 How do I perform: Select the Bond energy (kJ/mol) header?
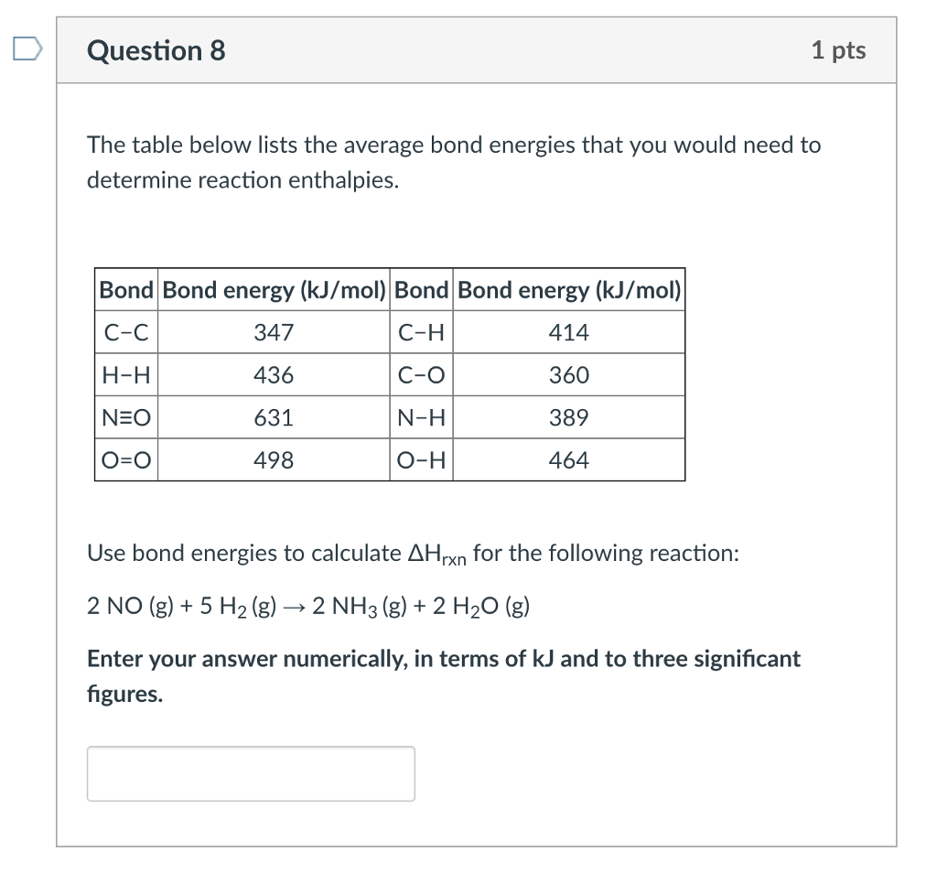(x=274, y=290)
